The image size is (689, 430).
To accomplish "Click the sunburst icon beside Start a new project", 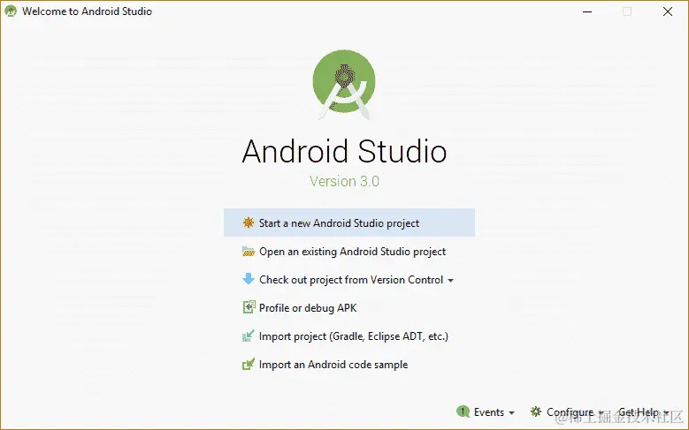I will [249, 223].
